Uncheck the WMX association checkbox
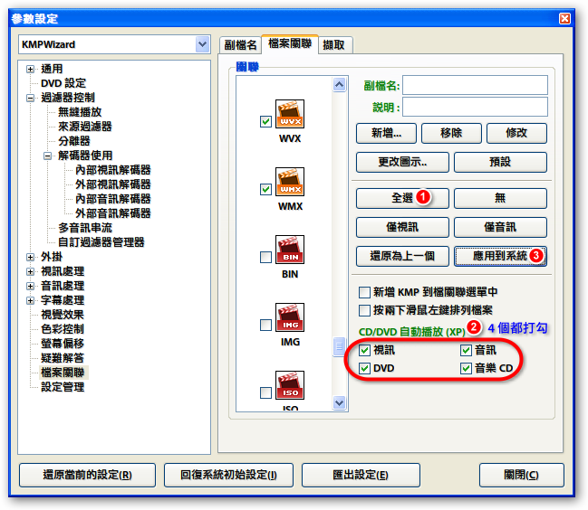Screen dimensions: 588x510 coord(265,189)
